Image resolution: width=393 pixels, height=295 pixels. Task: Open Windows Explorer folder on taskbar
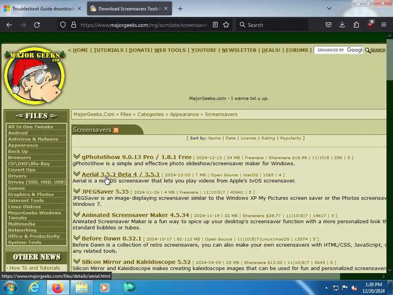pyautogui.click(x=81, y=287)
